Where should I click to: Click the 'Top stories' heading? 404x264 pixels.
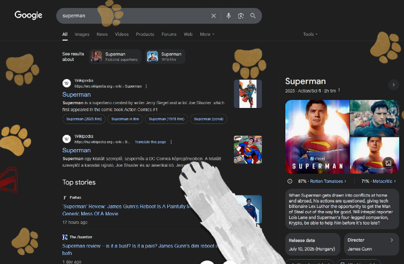[x=79, y=182]
